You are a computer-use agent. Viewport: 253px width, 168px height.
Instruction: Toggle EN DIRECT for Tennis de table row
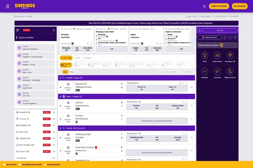click(x=46, y=145)
